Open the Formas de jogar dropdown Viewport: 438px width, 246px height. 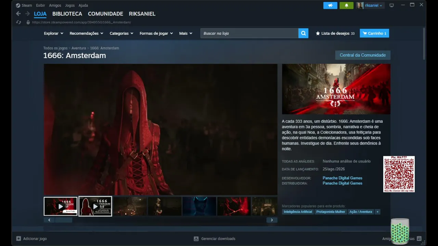click(156, 33)
